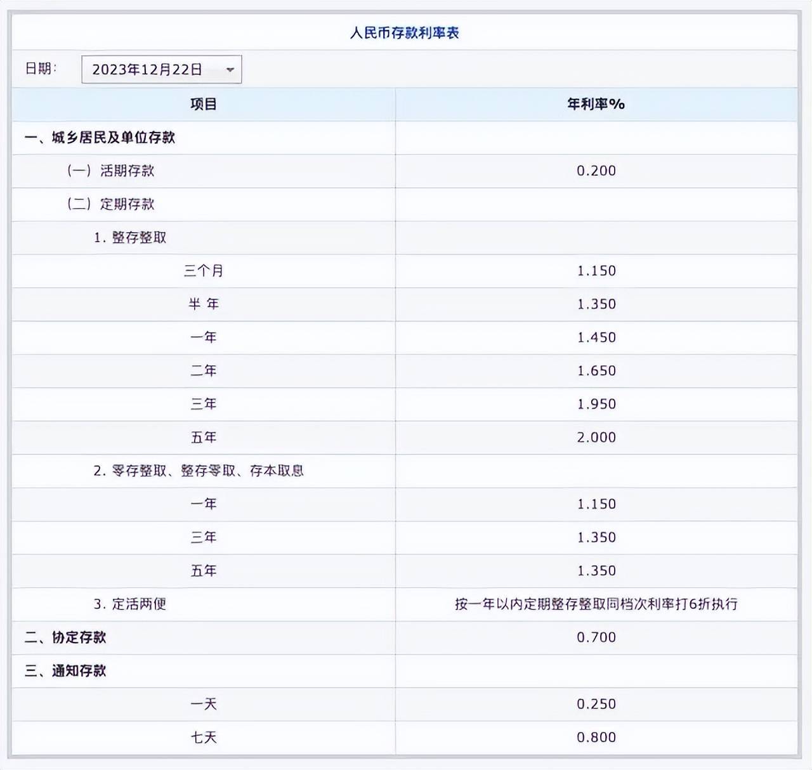Image resolution: width=812 pixels, height=770 pixels.
Task: Open the date dropdown showing 2023年12月22日
Action: pyautogui.click(x=161, y=69)
